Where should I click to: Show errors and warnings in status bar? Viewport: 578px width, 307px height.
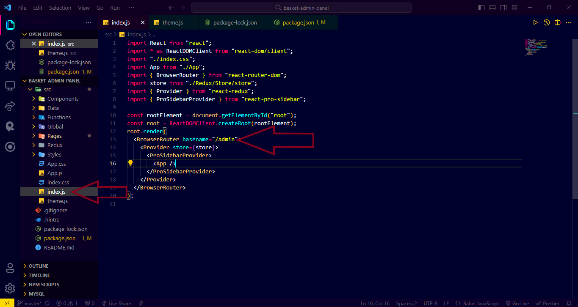pos(67,303)
